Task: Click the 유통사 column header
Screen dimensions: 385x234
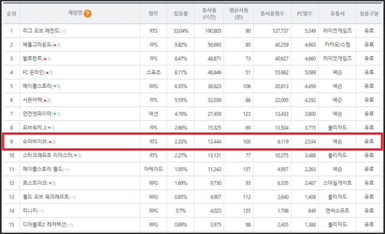Action: click(337, 13)
